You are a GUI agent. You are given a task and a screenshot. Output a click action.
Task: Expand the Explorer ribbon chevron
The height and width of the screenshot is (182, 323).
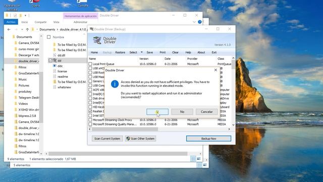pyautogui.click(x=194, y=22)
